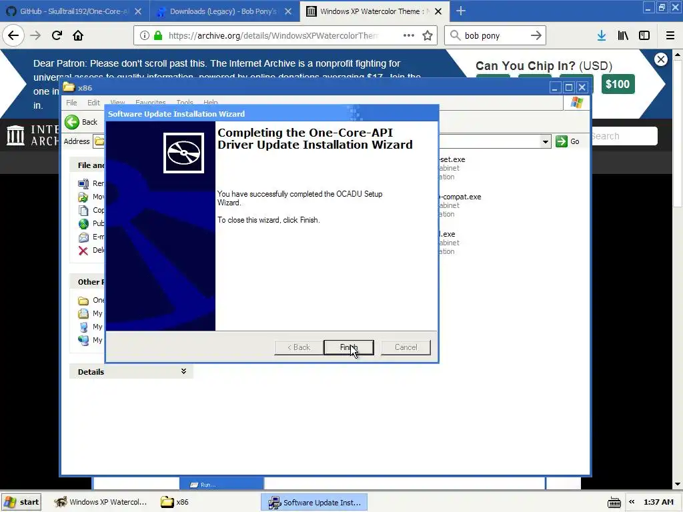Click the bob pony search field

click(x=494, y=35)
